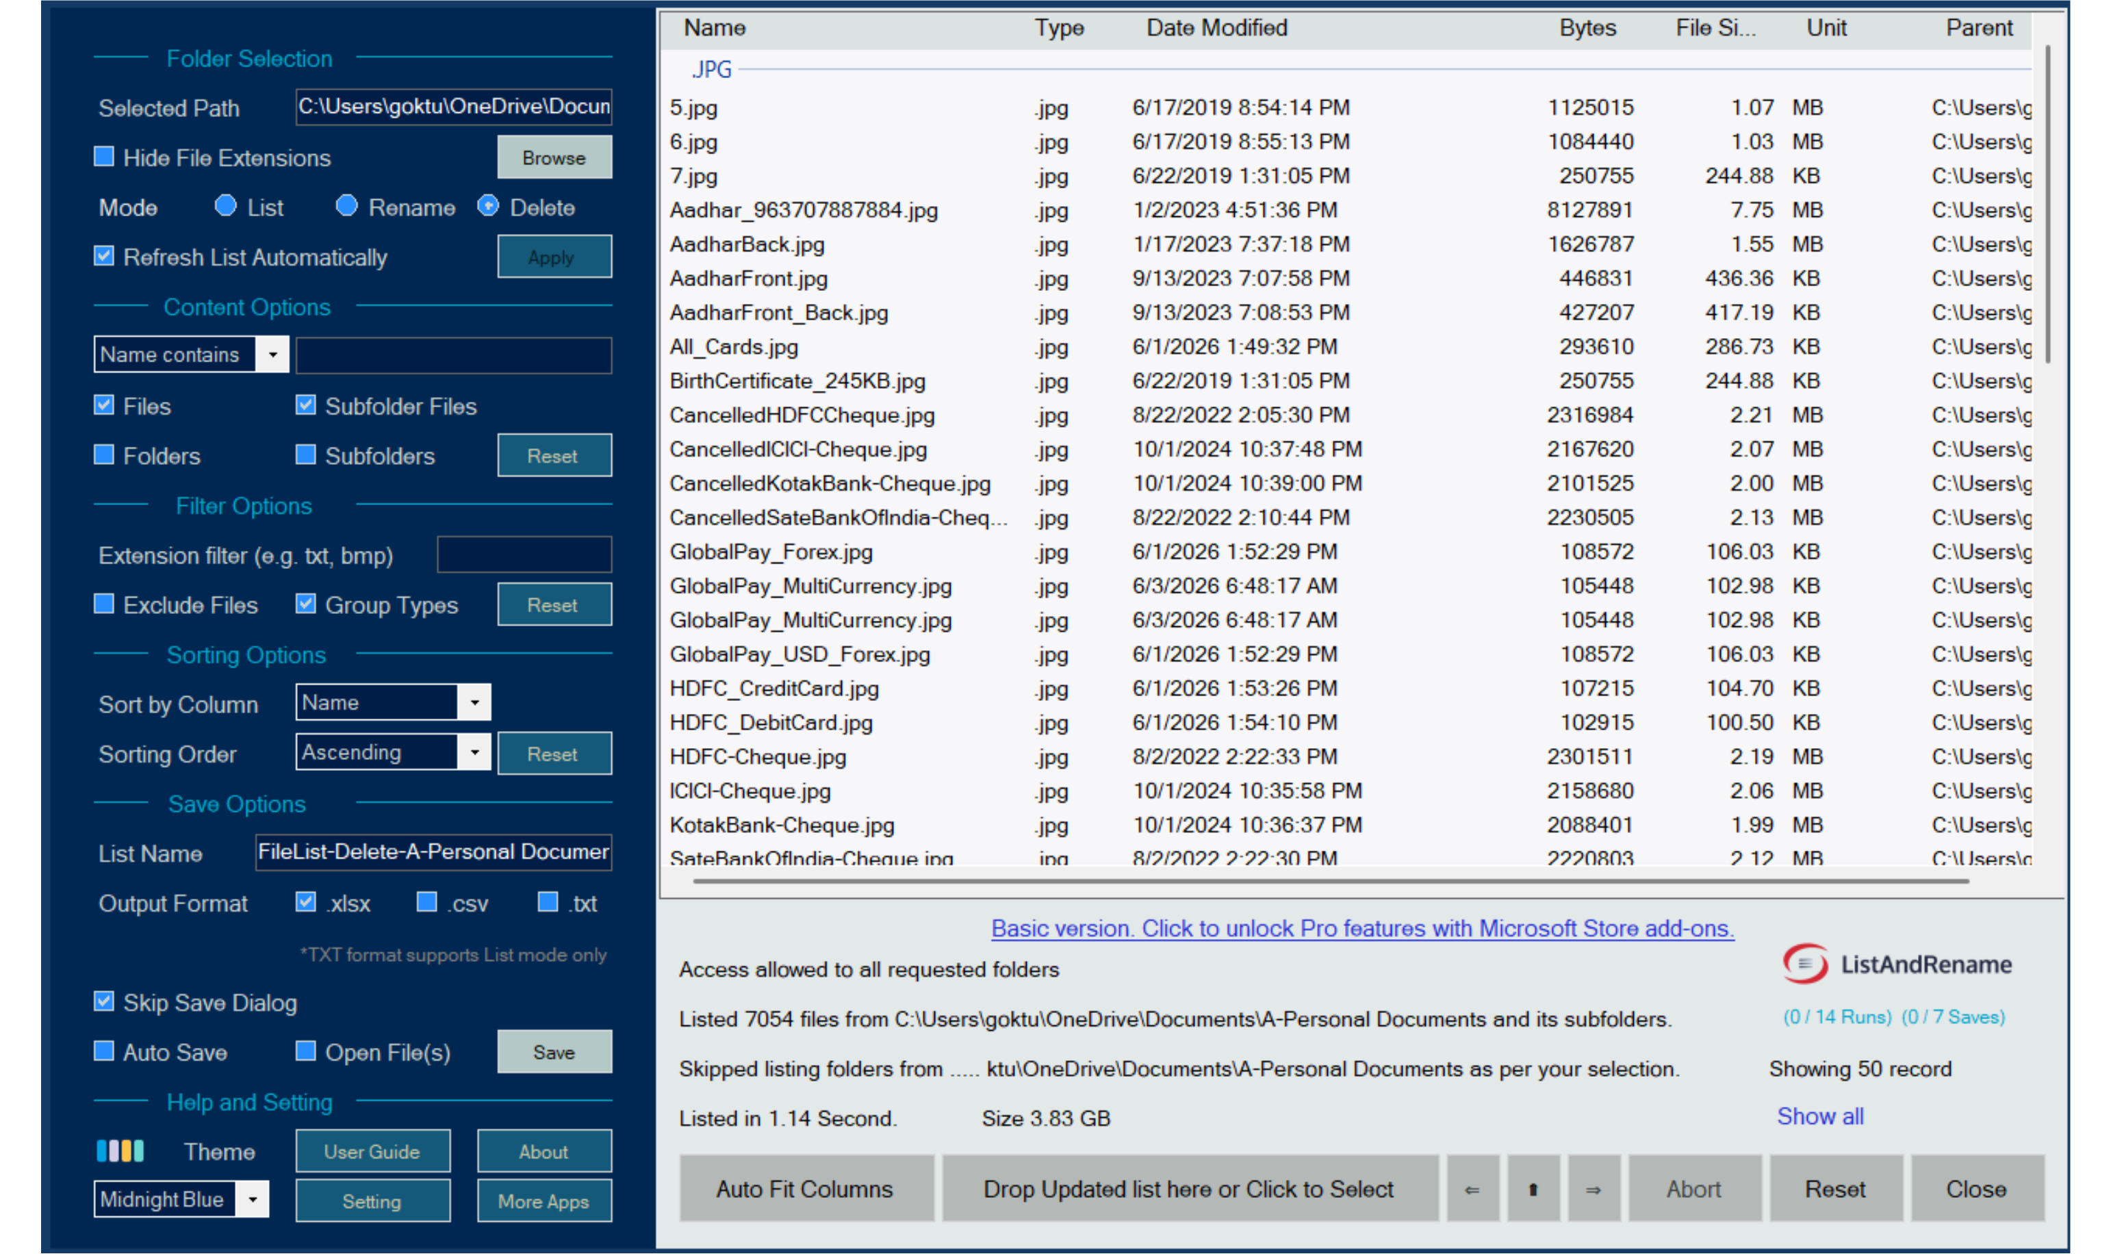Uncheck the Subfolder Files checkbox
The height and width of the screenshot is (1254, 2111).
[306, 406]
